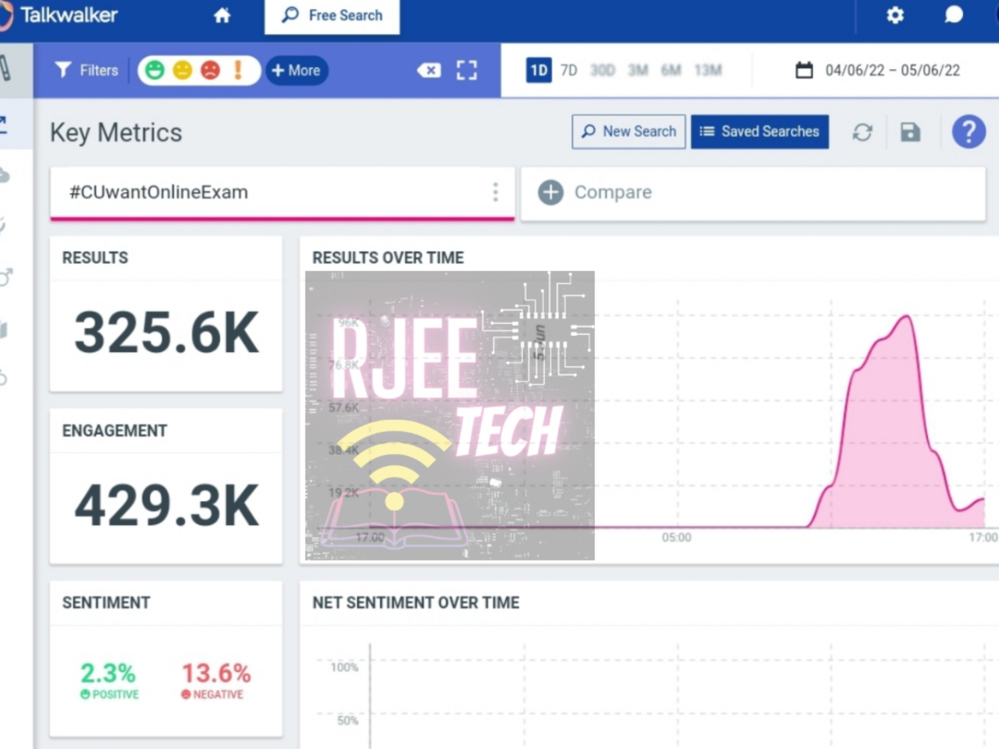Screen dimensions: 999x749
Task: Open the #CUwantOnlineExam three-dot options menu
Action: click(x=495, y=192)
